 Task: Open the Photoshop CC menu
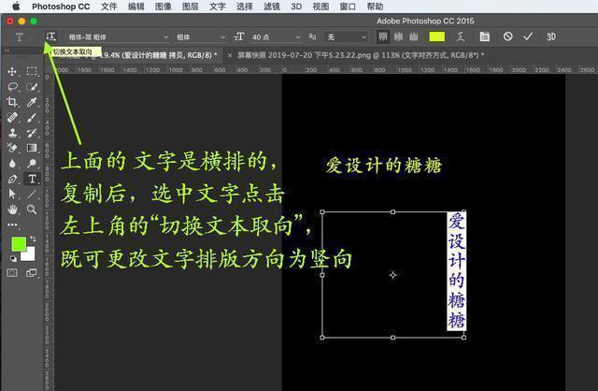point(61,7)
